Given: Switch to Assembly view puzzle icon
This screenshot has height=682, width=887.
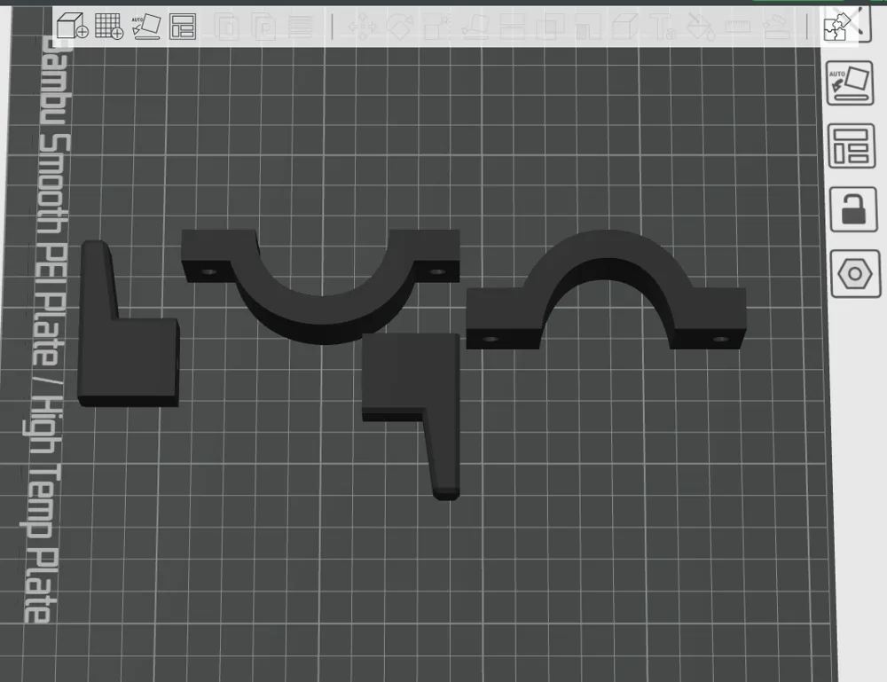Looking at the screenshot, I should tap(839, 26).
